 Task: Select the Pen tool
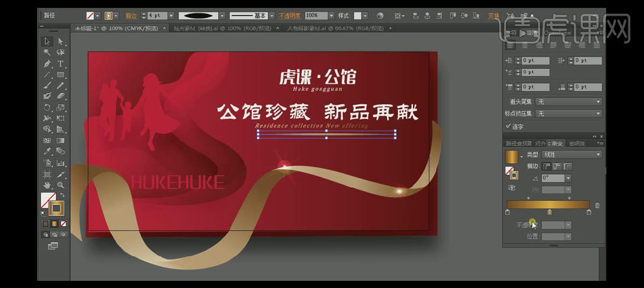(47, 64)
